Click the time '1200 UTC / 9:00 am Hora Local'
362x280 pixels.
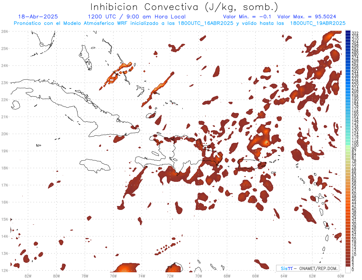pyautogui.click(x=137, y=17)
